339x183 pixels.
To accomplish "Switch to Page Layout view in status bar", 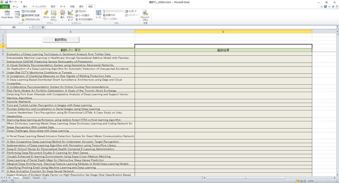I will 301,181.
